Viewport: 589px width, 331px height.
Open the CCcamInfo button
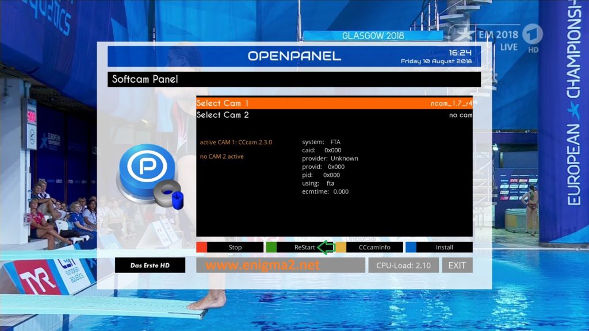pos(374,247)
